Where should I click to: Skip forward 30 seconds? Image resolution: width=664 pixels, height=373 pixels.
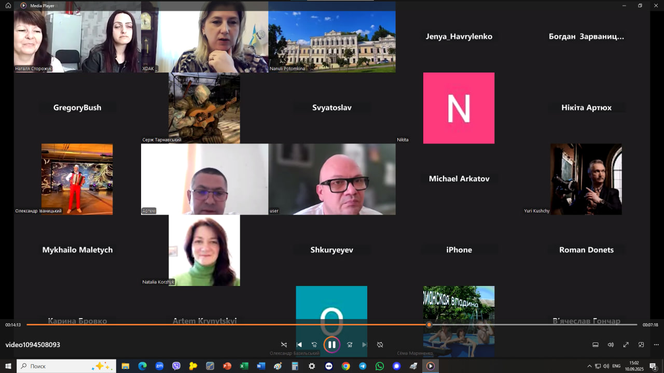coord(350,345)
